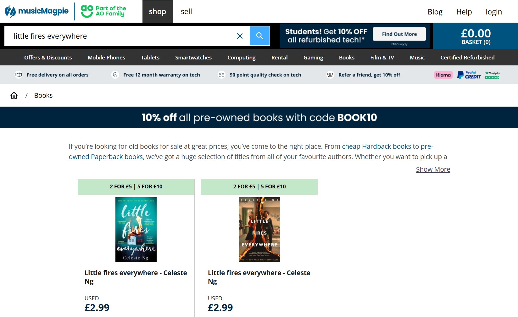518x317 pixels.
Task: Switch to the sell tab
Action: click(186, 11)
